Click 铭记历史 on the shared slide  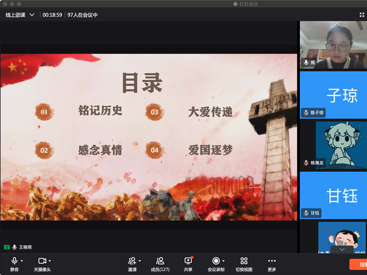tap(101, 111)
